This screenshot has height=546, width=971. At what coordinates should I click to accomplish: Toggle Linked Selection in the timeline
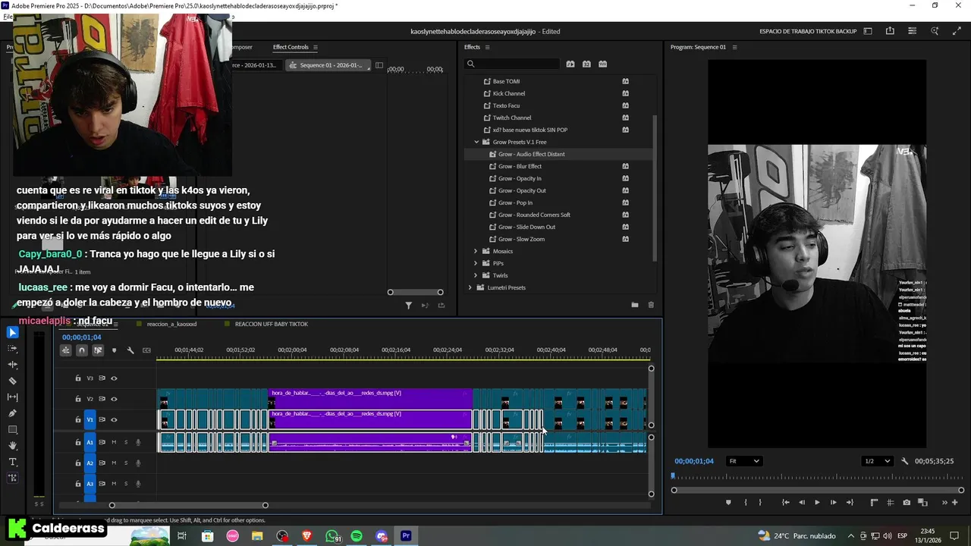click(x=98, y=350)
